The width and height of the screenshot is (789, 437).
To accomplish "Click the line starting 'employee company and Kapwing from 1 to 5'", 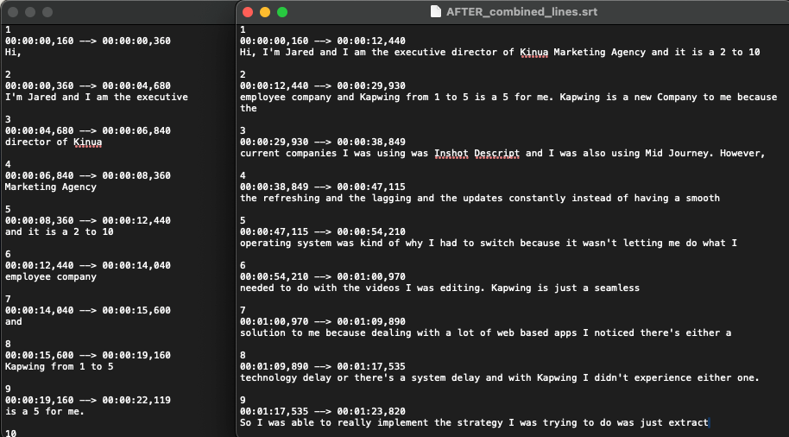I will click(x=508, y=97).
